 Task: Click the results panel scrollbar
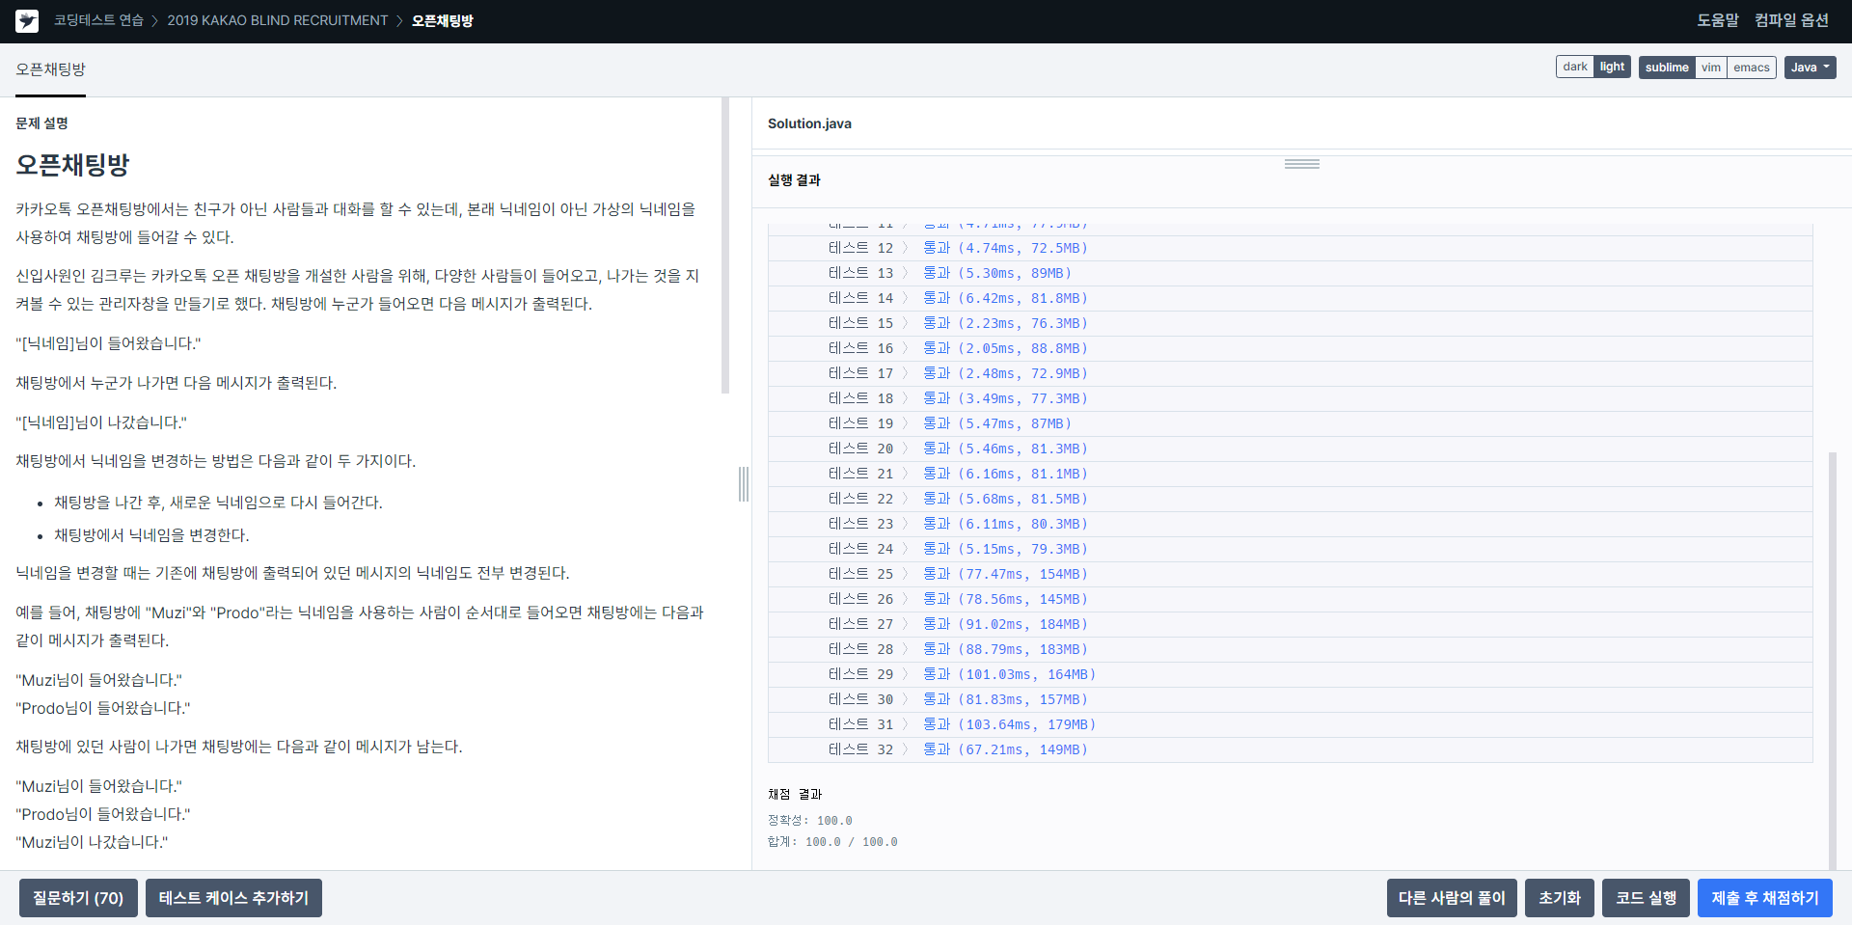[1832, 661]
